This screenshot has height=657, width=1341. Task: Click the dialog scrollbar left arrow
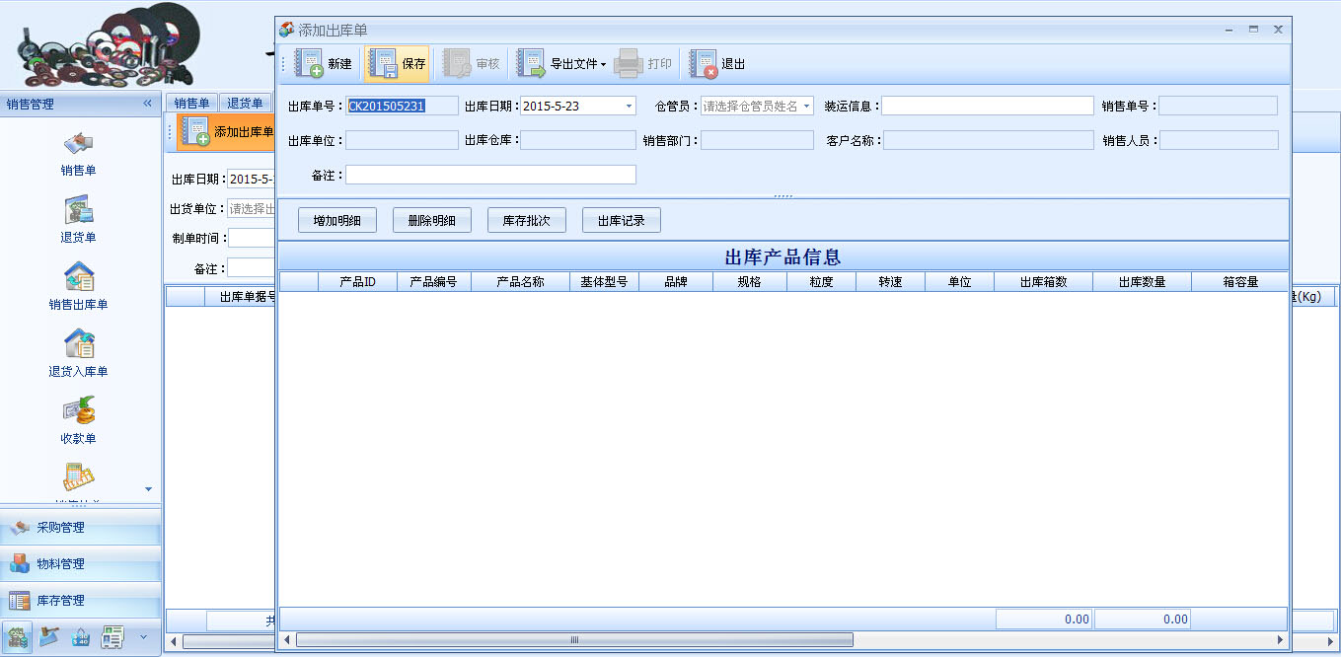[287, 640]
